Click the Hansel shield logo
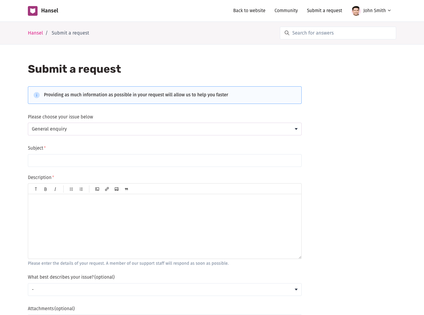This screenshot has width=424, height=315. [x=33, y=11]
